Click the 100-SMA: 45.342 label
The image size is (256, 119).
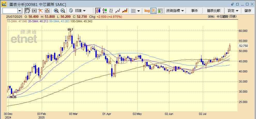81,21
